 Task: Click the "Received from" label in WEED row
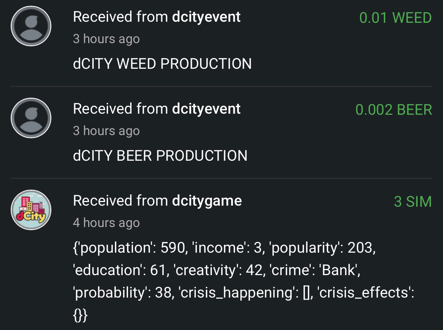click(x=121, y=17)
